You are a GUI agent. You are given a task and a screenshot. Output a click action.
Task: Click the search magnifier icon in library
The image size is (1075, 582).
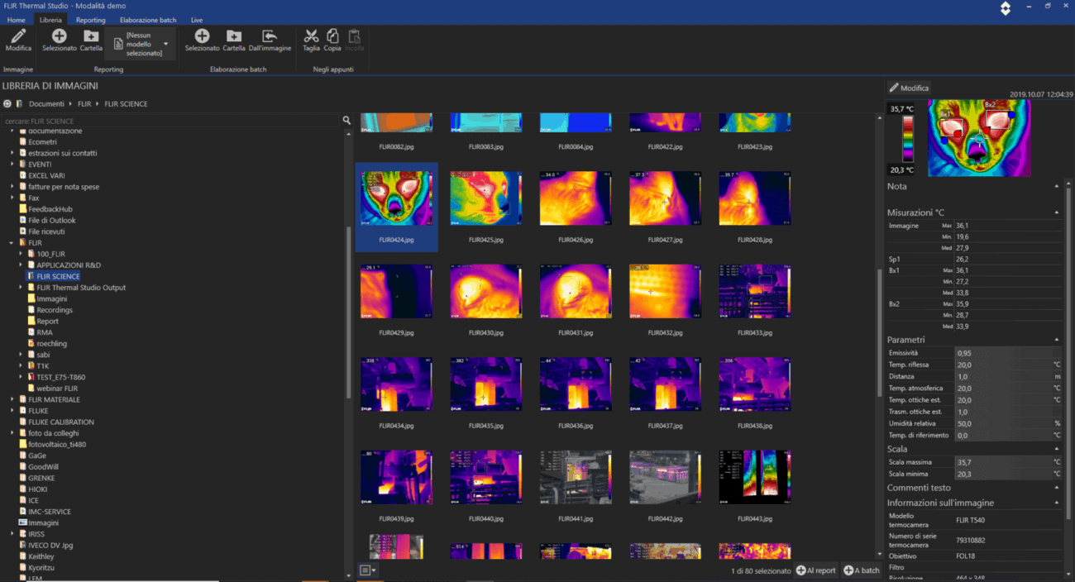click(346, 121)
